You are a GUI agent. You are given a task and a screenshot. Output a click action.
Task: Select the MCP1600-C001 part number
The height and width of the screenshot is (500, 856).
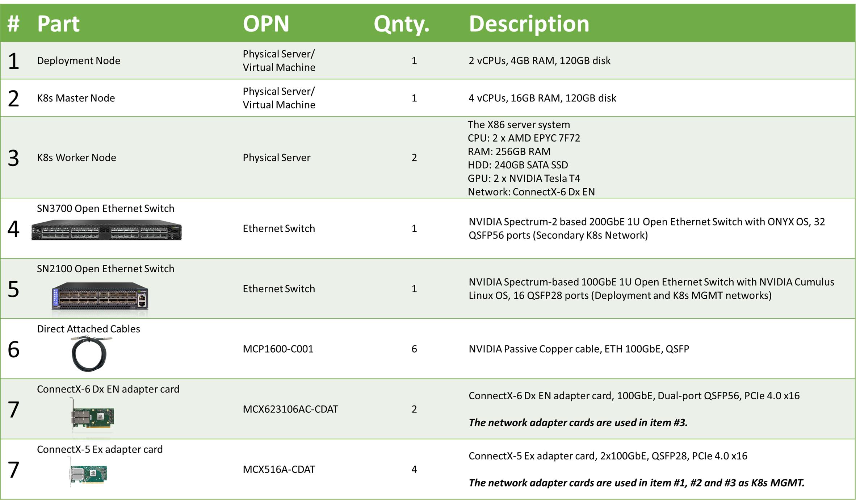[x=278, y=349]
